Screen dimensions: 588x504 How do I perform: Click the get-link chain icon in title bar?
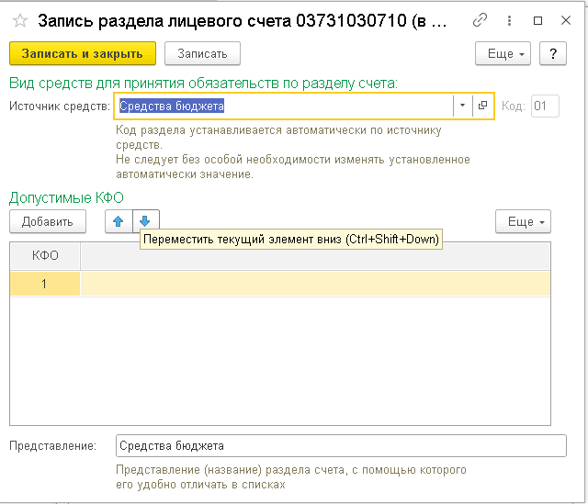pyautogui.click(x=481, y=20)
